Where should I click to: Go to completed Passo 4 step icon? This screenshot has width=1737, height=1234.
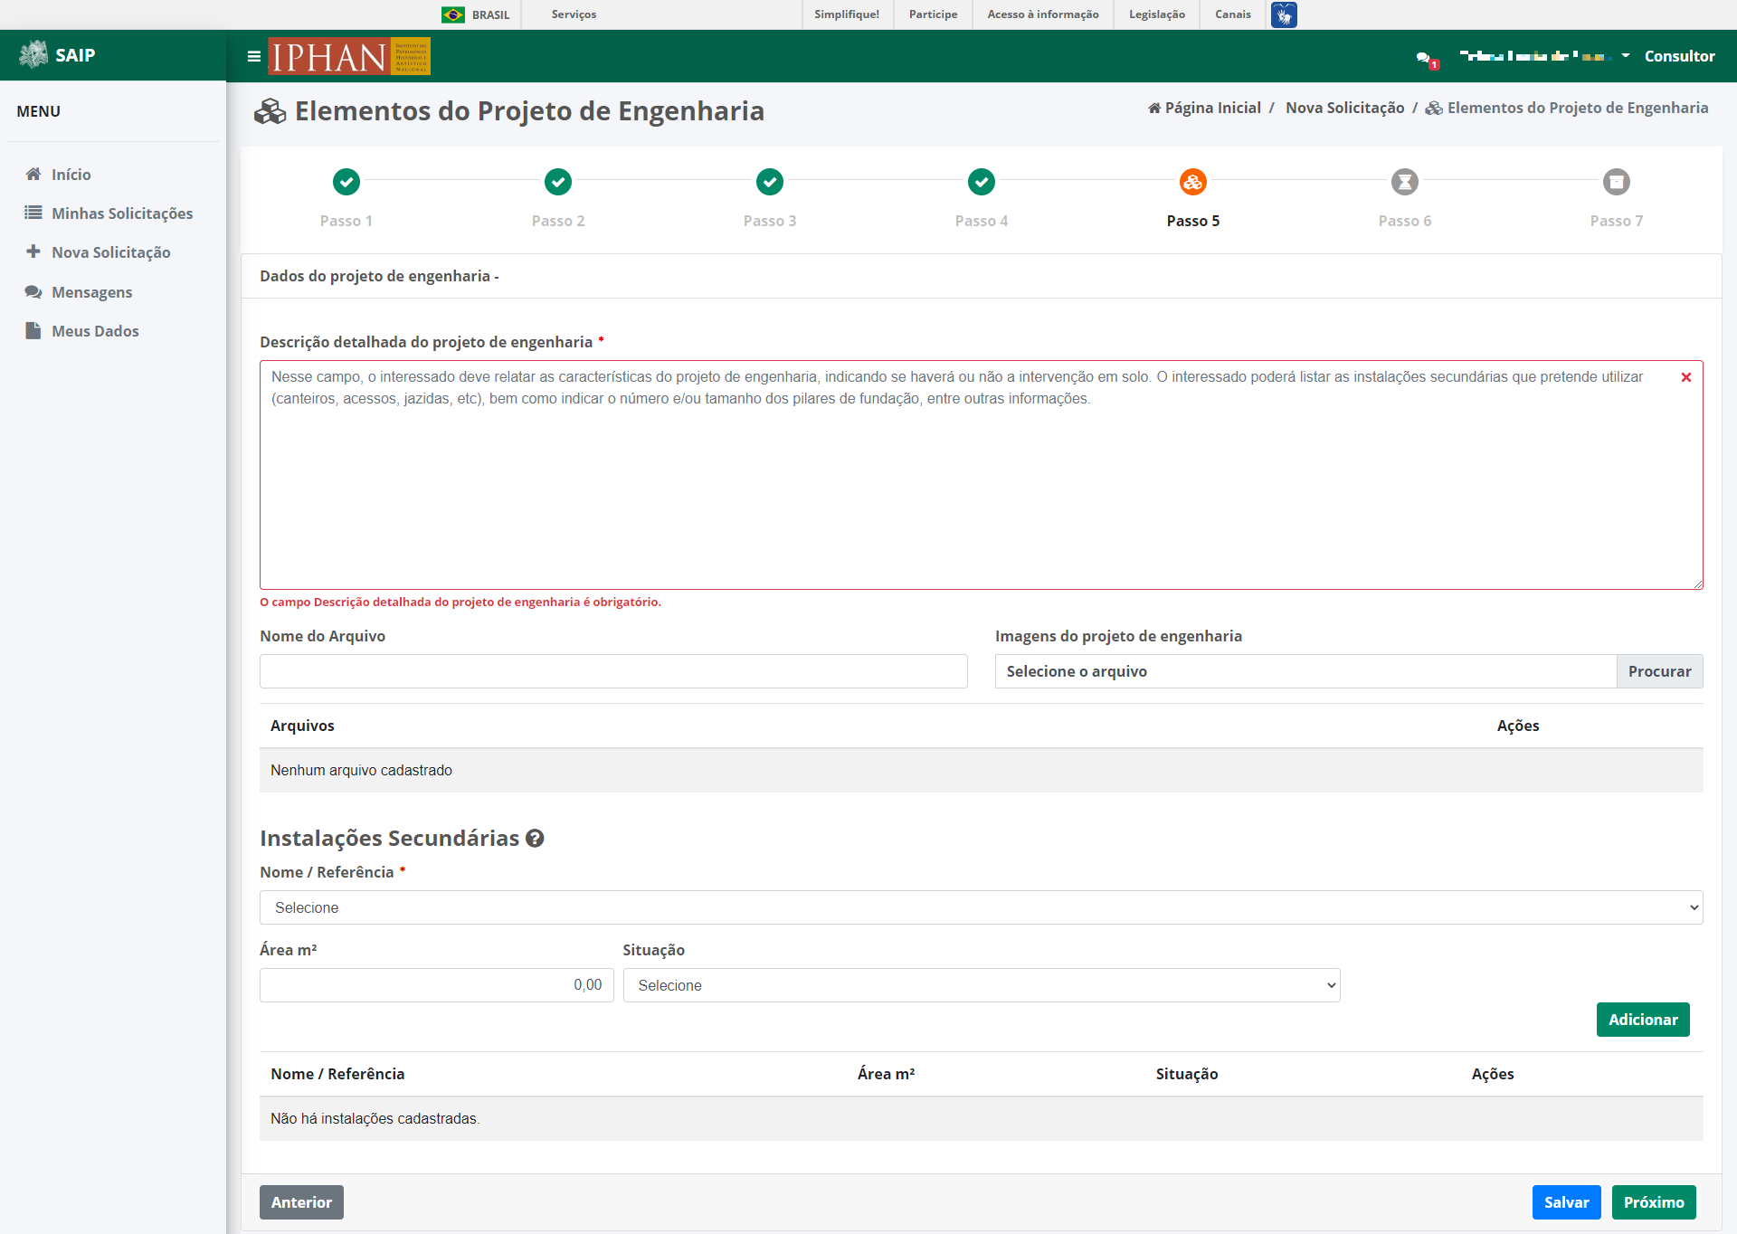982,182
